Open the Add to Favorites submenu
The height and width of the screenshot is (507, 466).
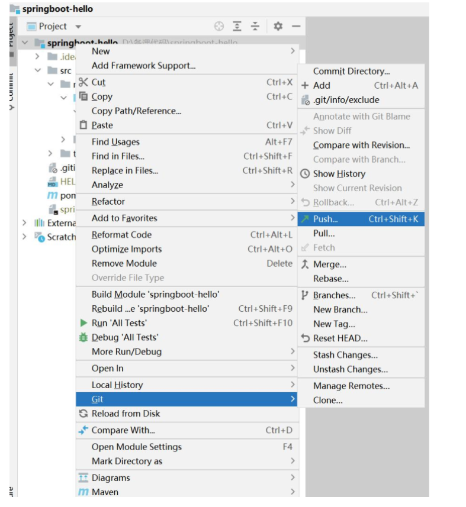point(187,218)
